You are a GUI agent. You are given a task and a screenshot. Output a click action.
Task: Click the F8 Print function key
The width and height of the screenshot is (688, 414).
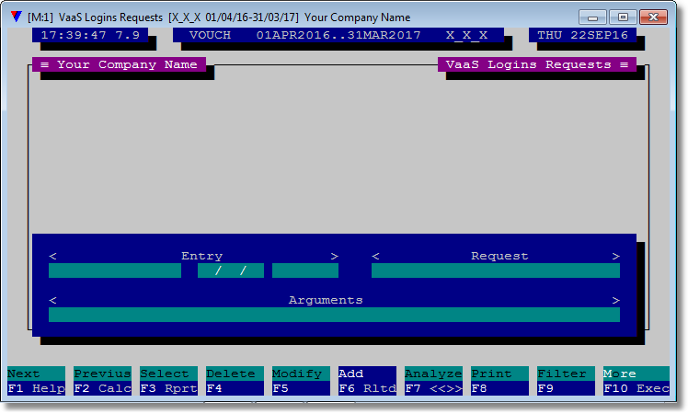pyautogui.click(x=499, y=381)
